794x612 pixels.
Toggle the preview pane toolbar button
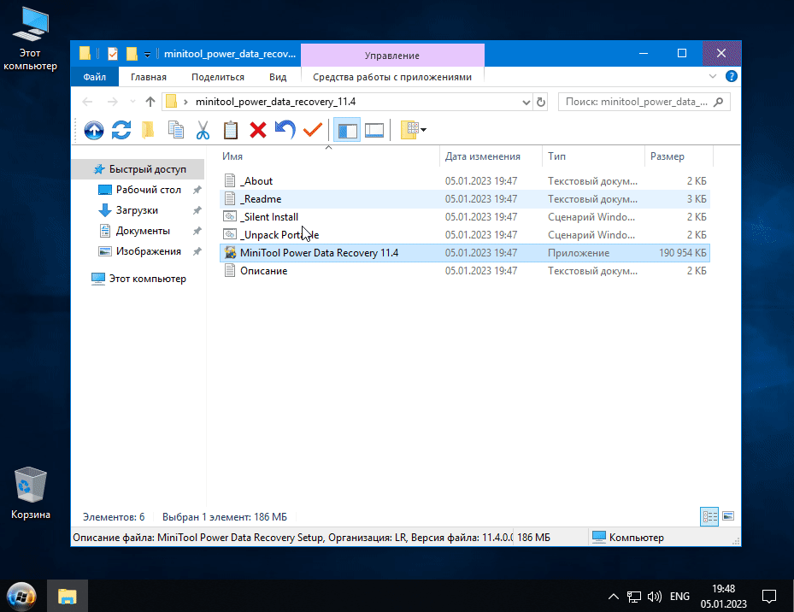[374, 130]
